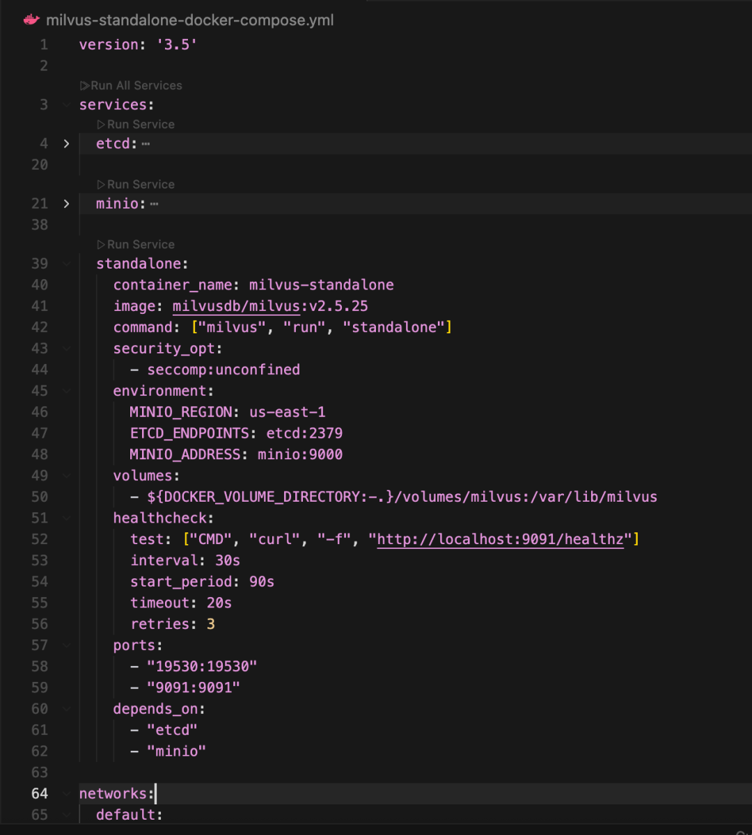
Task: Click the interval value 30s
Action: pos(228,560)
